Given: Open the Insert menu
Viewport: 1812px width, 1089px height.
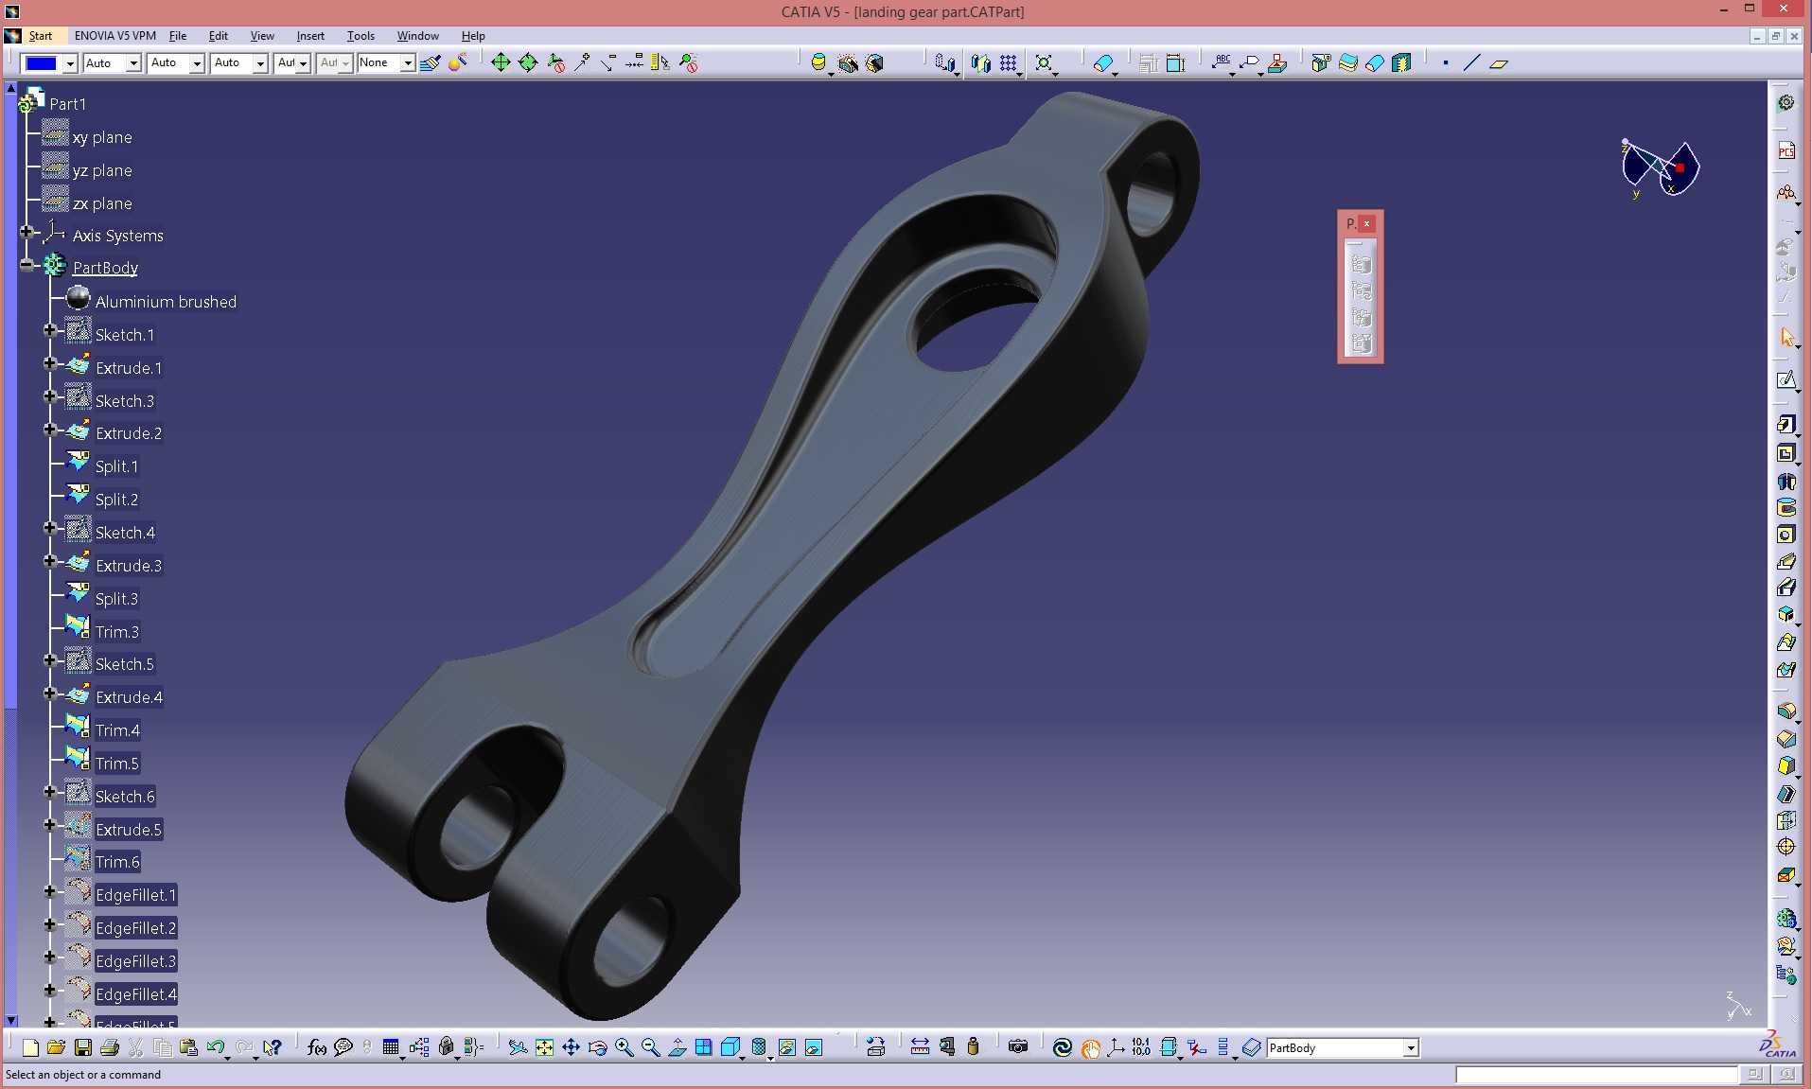Looking at the screenshot, I should pyautogui.click(x=310, y=36).
